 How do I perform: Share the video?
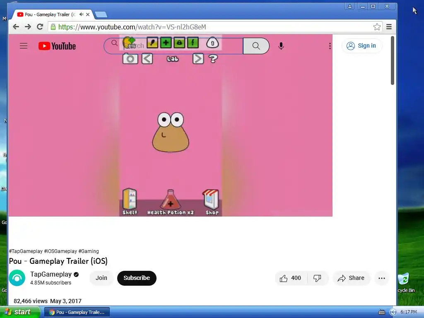click(351, 278)
